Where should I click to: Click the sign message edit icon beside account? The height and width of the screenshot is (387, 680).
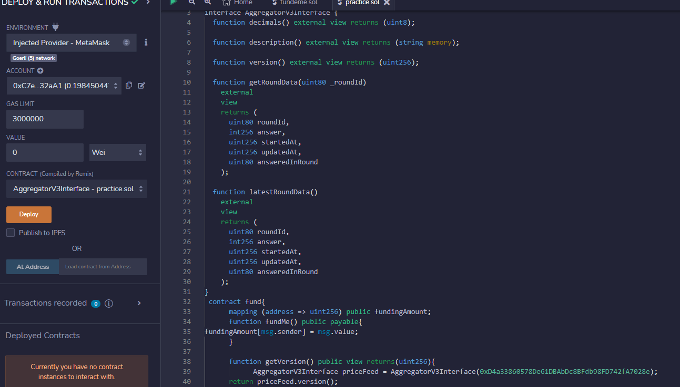(141, 85)
